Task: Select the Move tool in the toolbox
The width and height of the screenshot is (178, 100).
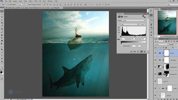Action: click(2, 11)
